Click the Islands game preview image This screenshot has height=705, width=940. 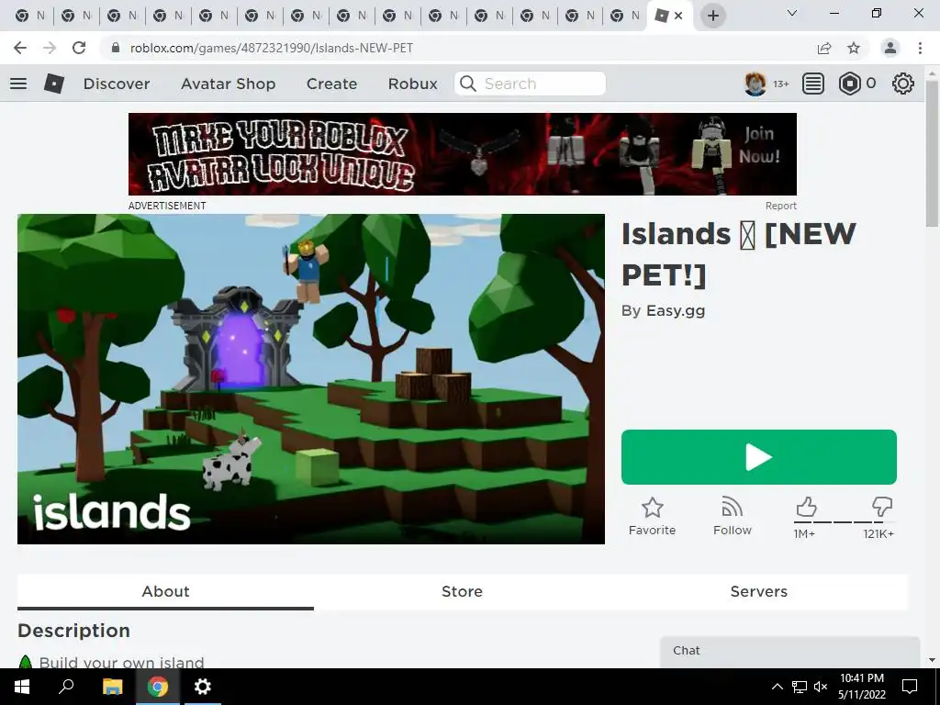point(311,379)
